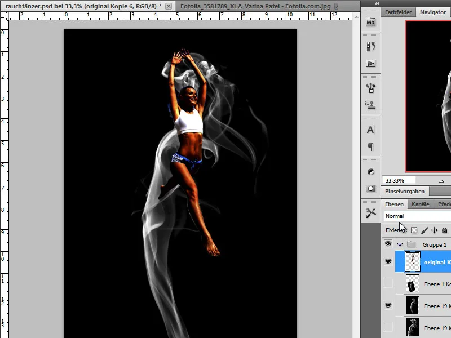Click the horizontal ruler above the canvas
Image resolution: width=451 pixels, height=338 pixels.
(180, 16)
